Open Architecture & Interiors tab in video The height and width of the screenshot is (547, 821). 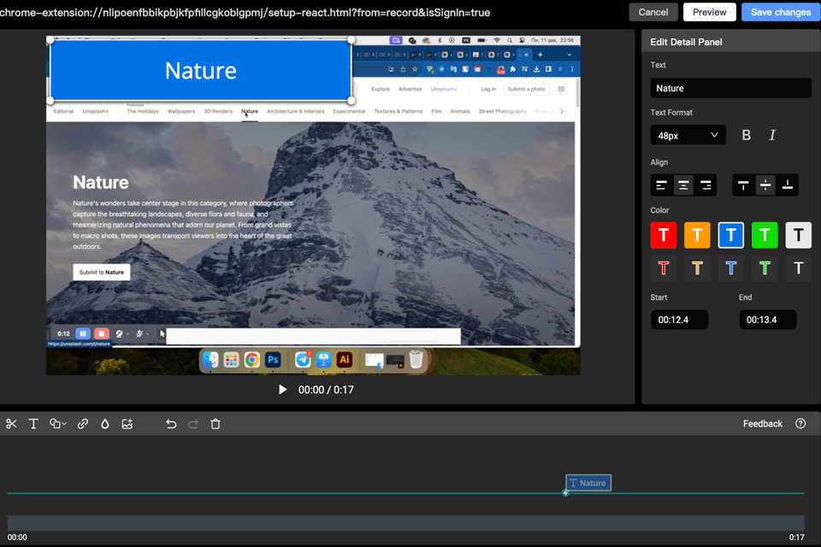(295, 111)
